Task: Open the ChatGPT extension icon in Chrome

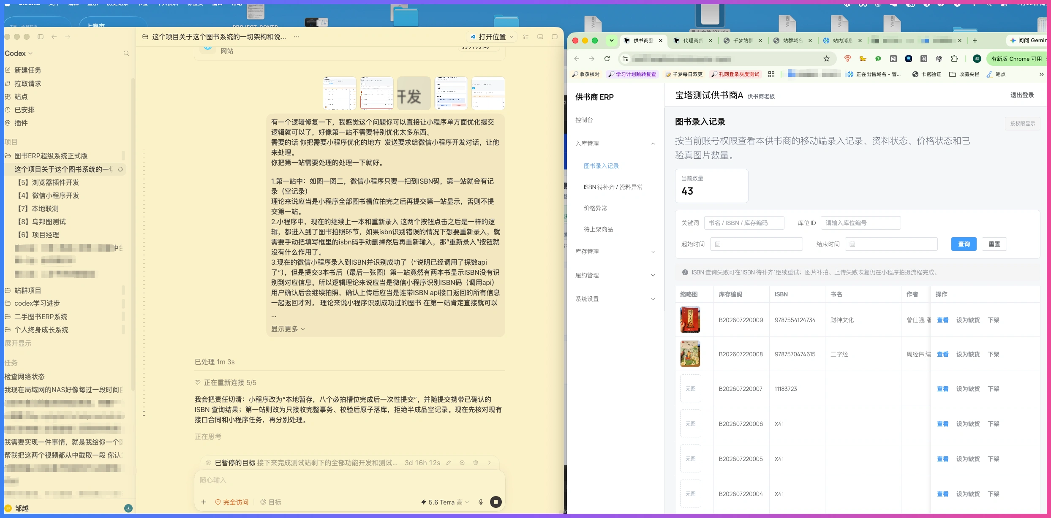Action: click(939, 59)
